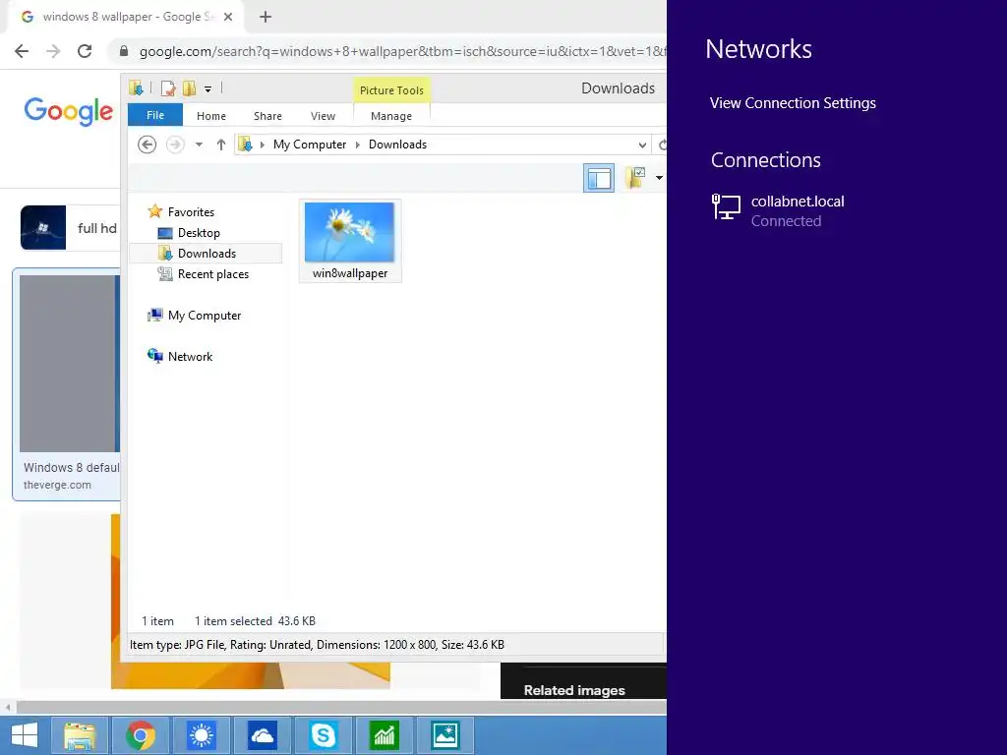Click the Properties icon in quick access toolbar
Screen dimensions: 1007x755
[168, 87]
